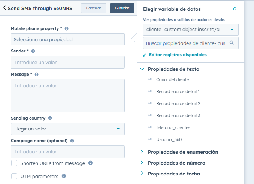Image resolution: width=254 pixels, height=184 pixels.
Task: Click the info icon next to Shorten URLs
Action: (x=90, y=163)
